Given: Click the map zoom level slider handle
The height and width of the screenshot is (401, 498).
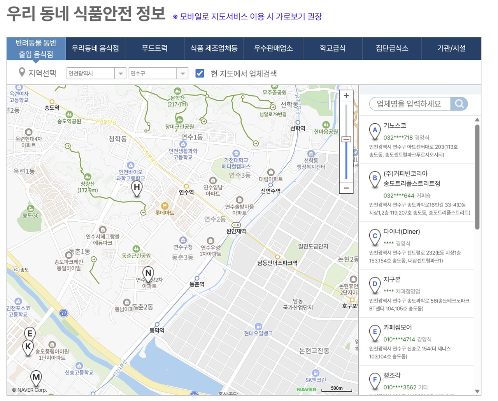Looking at the screenshot, I should [346, 139].
